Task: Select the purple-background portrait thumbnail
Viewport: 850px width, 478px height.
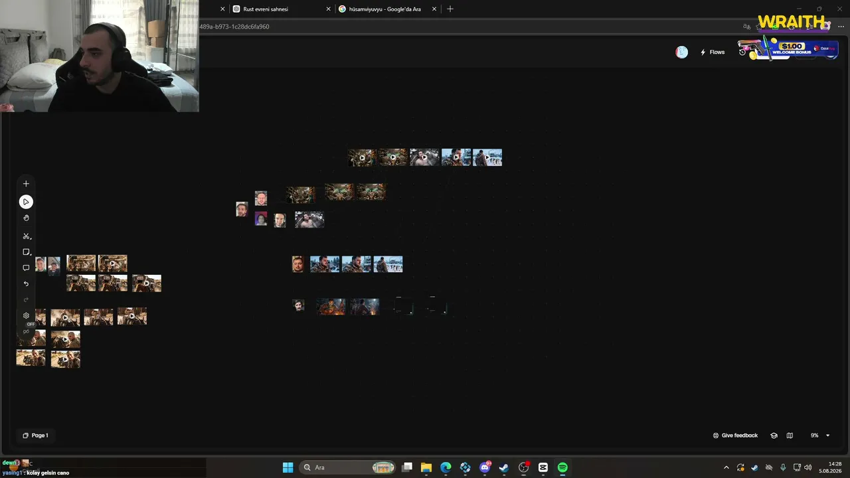Action: point(261,218)
